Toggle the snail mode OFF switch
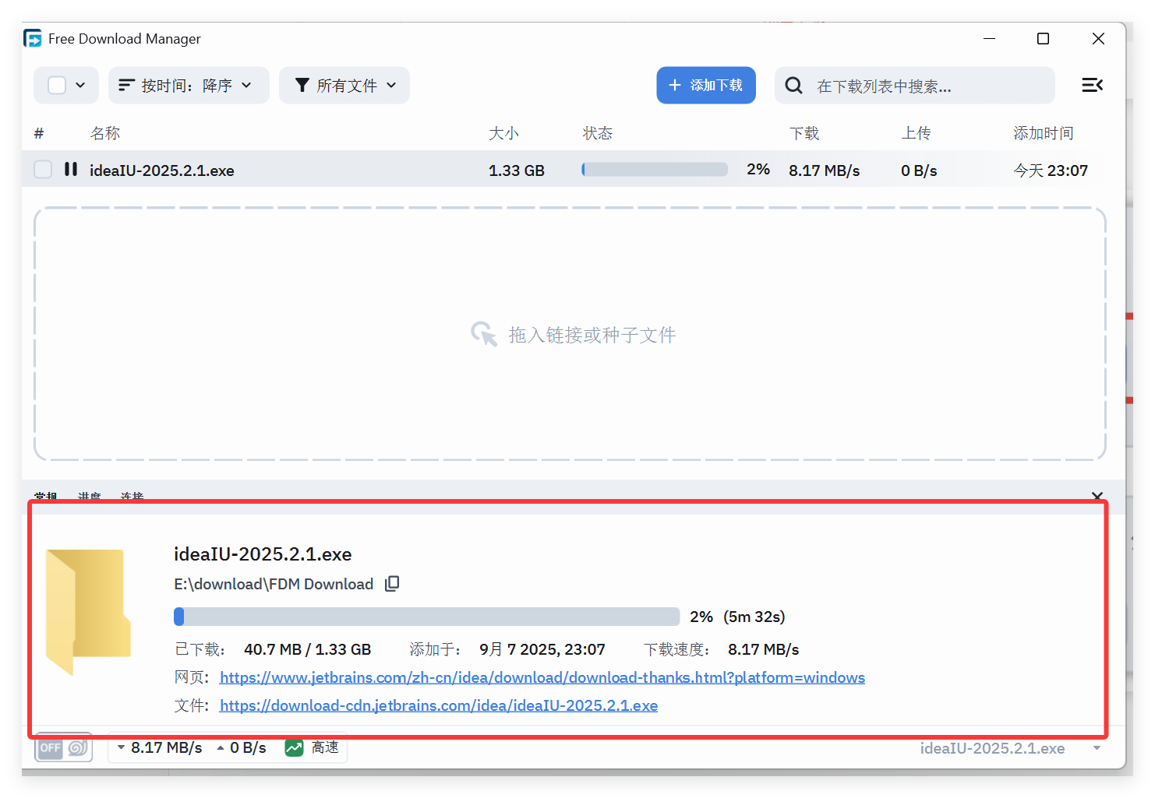Screen dimensions: 1155x798 tap(64, 748)
